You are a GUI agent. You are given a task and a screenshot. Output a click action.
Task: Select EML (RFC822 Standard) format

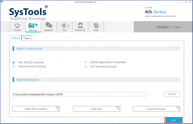pos(14,63)
